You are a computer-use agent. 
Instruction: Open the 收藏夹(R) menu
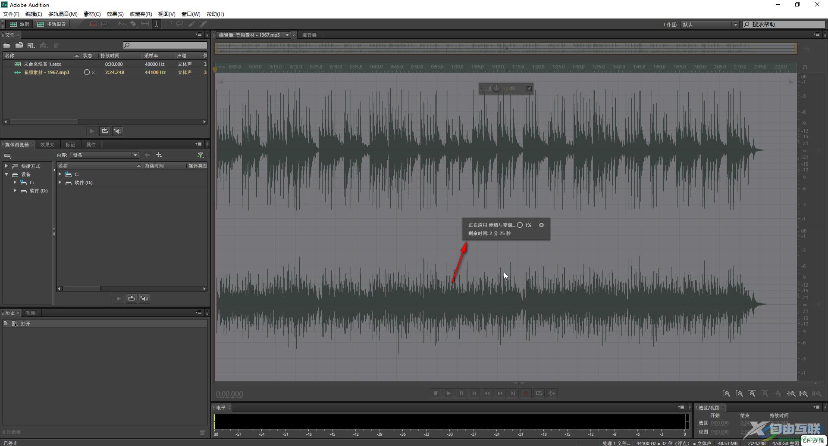[141, 14]
